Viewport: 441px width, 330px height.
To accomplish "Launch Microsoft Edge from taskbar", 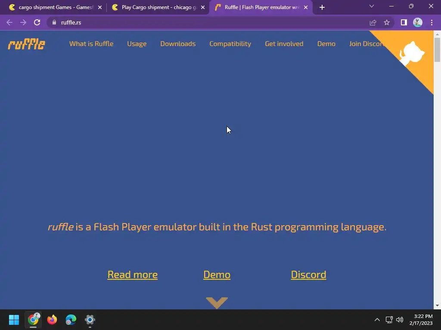I will [x=71, y=320].
